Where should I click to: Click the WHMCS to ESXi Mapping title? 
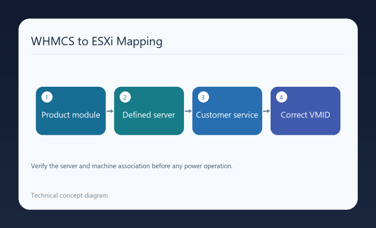(x=96, y=41)
